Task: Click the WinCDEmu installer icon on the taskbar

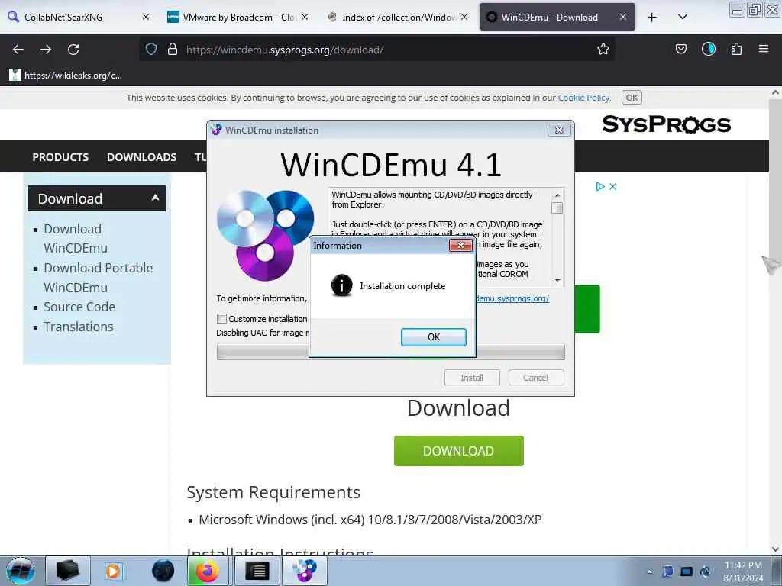Action: point(305,571)
